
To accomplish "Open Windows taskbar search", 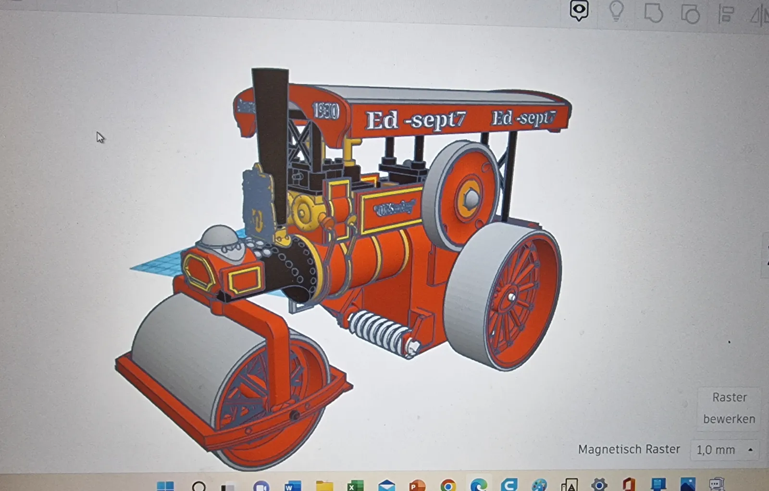I will [198, 486].
